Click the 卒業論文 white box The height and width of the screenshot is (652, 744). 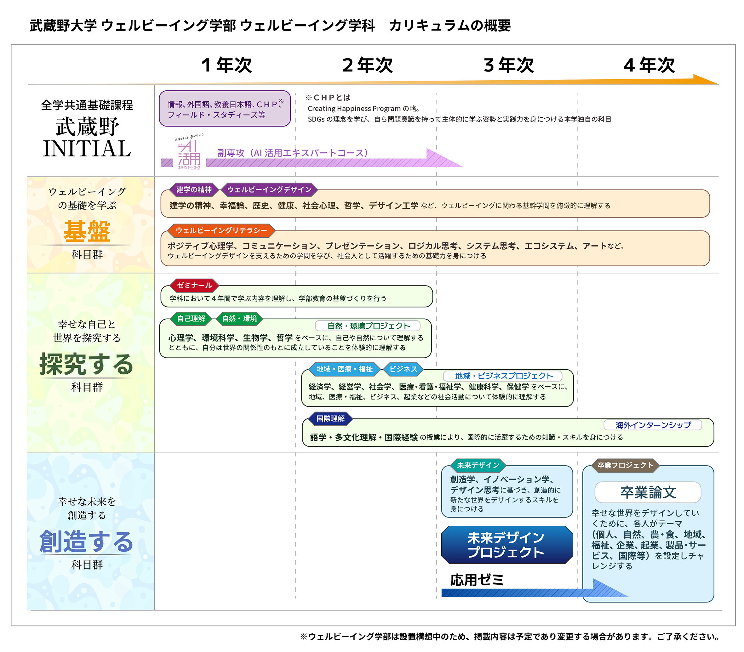(x=648, y=492)
